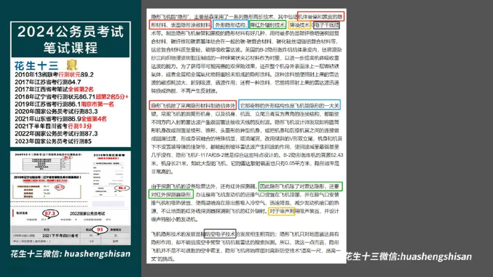Click the title 2024公务员考试
The height and width of the screenshot is (277, 493).
70,32
